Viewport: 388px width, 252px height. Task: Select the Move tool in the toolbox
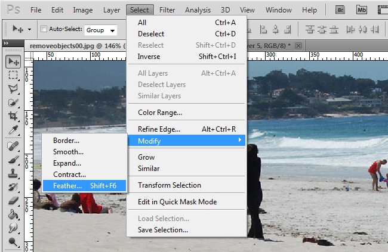point(13,61)
